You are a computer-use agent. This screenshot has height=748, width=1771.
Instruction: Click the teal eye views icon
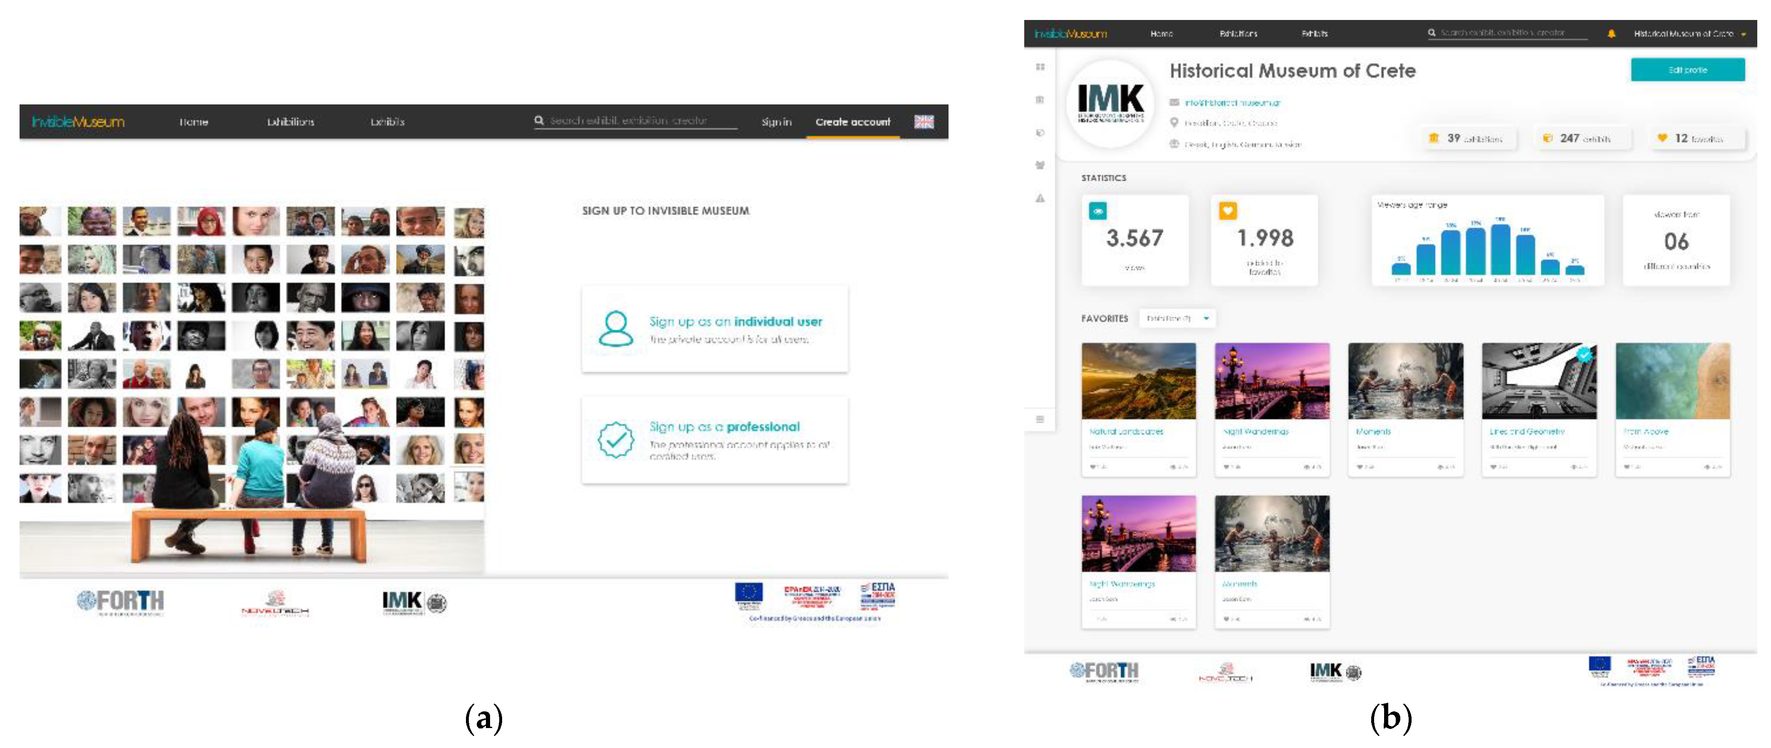(x=1098, y=211)
